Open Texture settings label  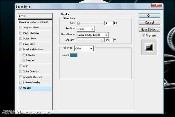click(x=30, y=61)
